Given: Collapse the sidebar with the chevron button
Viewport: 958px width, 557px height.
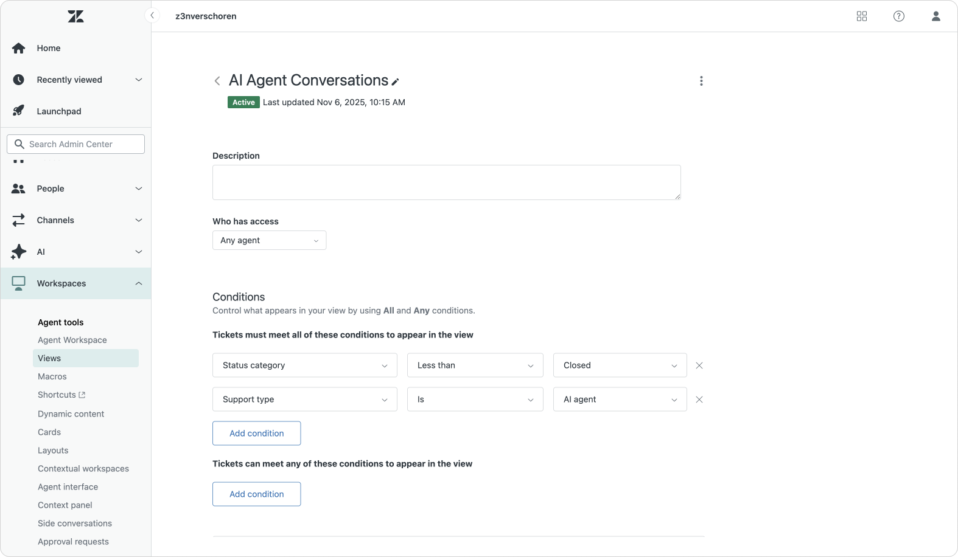Looking at the screenshot, I should click(x=152, y=15).
